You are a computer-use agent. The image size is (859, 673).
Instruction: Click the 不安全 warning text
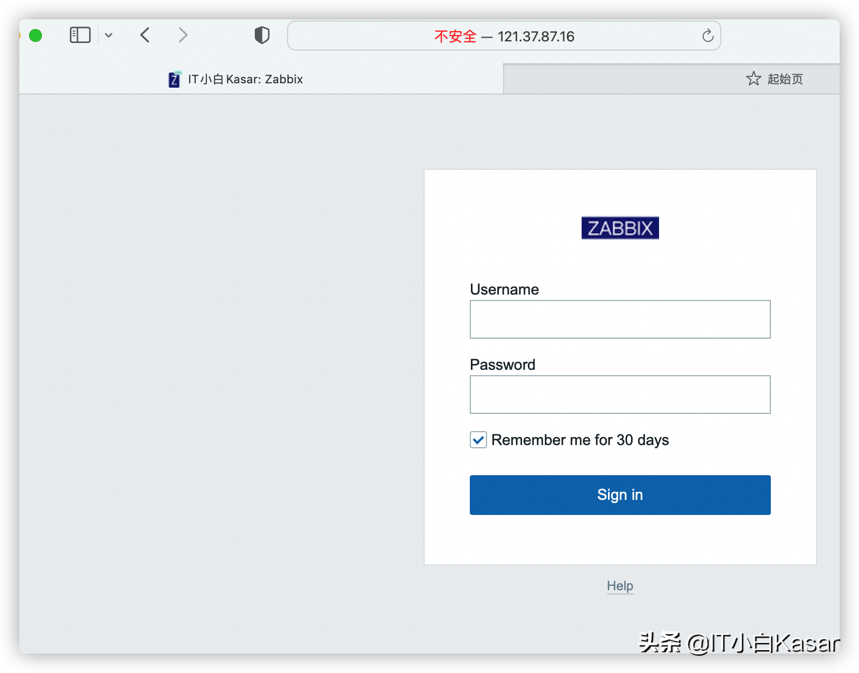pyautogui.click(x=455, y=37)
